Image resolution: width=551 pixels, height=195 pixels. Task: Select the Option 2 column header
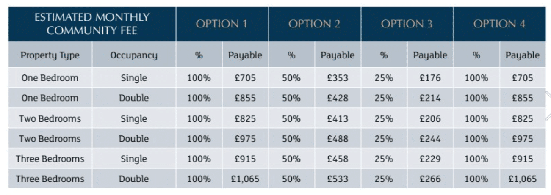point(314,24)
